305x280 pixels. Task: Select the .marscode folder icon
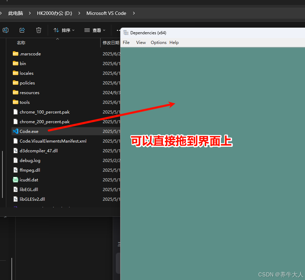pyautogui.click(x=16, y=54)
